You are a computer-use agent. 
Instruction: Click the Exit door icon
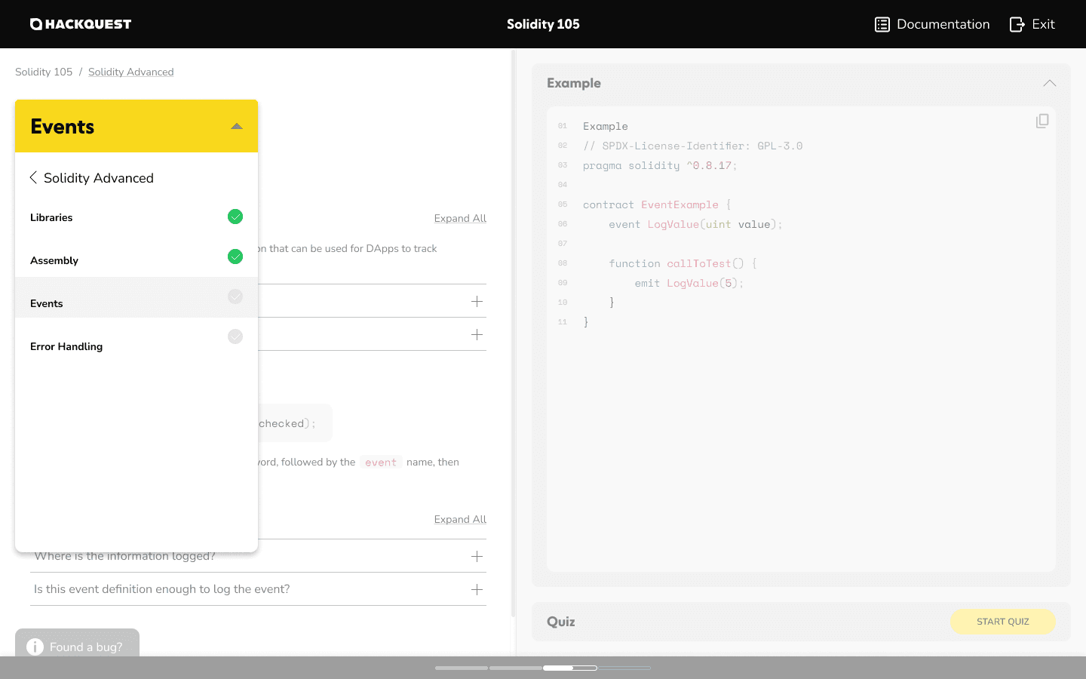[1017, 24]
